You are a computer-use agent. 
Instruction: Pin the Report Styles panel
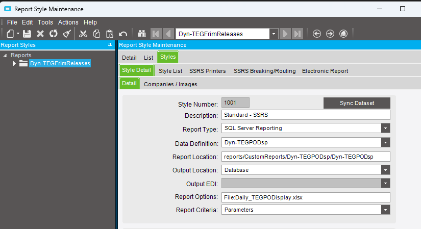click(110, 45)
